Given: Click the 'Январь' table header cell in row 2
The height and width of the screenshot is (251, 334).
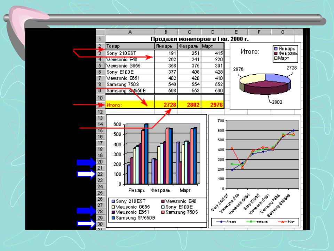Looking at the screenshot, I should point(166,46).
